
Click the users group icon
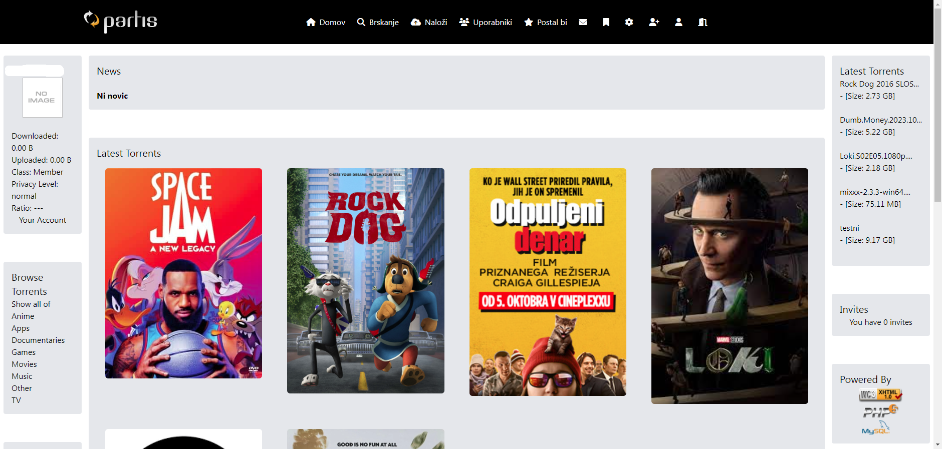(x=464, y=22)
